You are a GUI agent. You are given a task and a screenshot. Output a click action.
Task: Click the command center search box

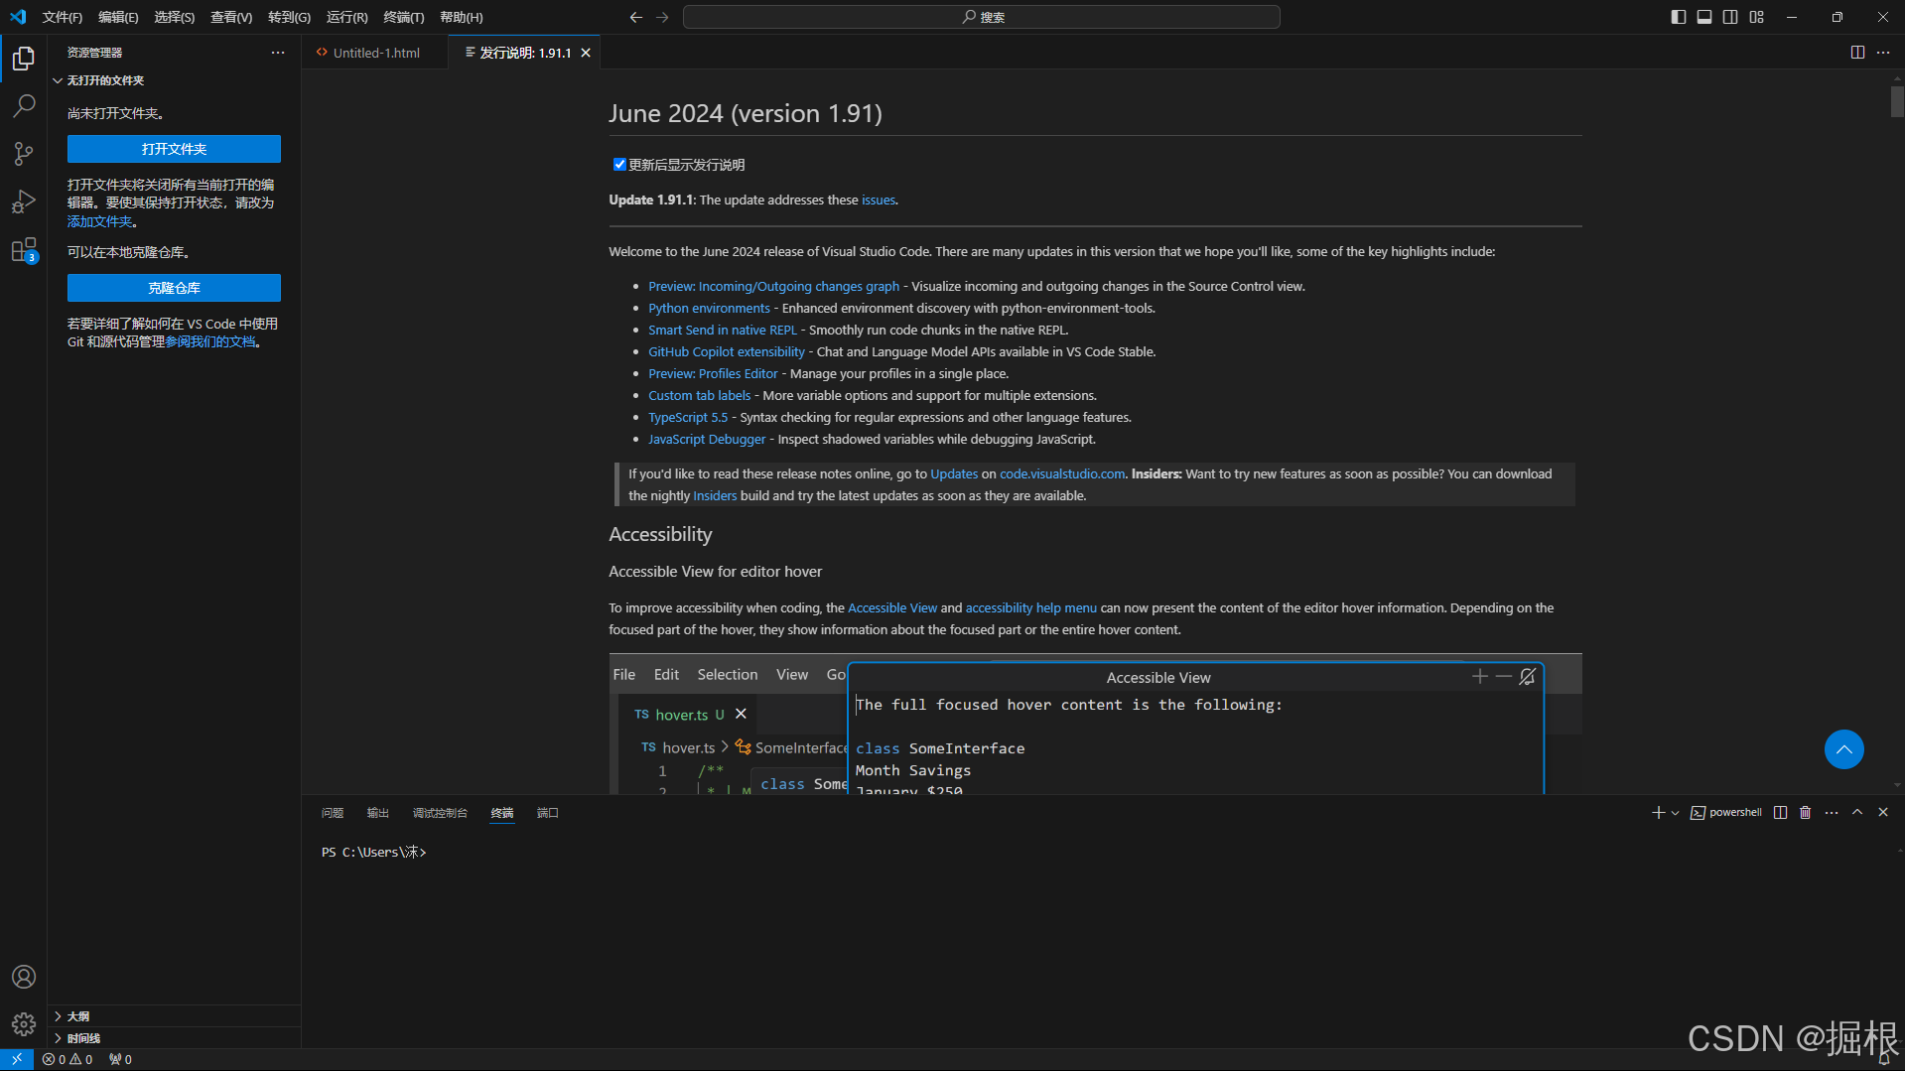[x=981, y=17]
